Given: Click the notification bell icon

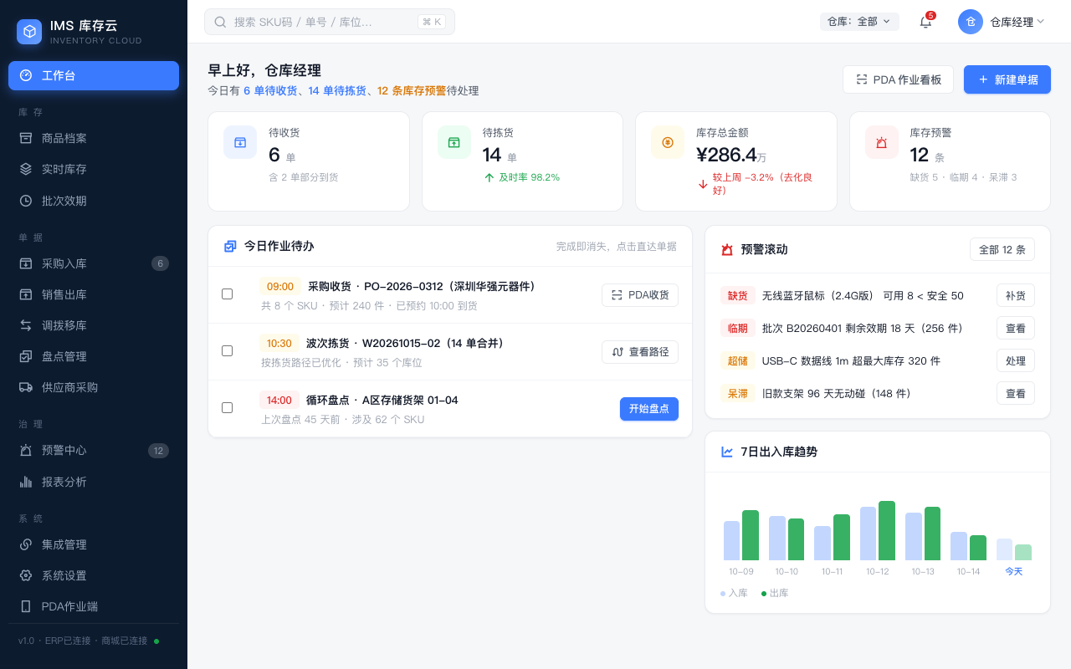Looking at the screenshot, I should pos(925,22).
